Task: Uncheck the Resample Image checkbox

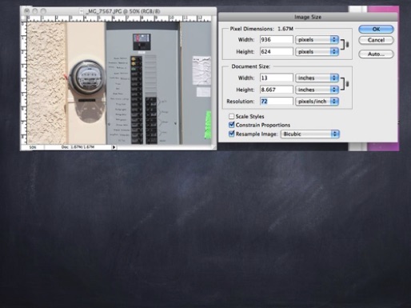Action: point(232,134)
